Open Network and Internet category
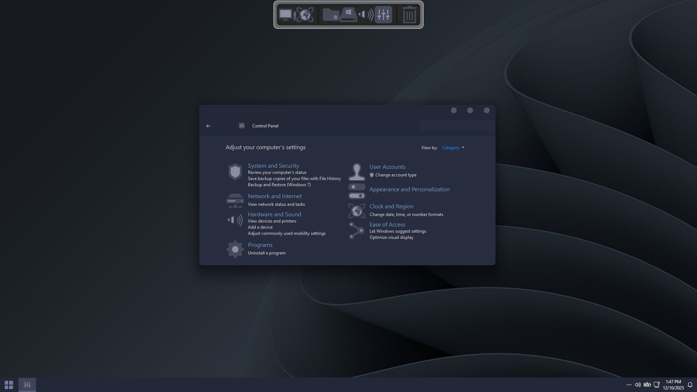 coord(274,196)
